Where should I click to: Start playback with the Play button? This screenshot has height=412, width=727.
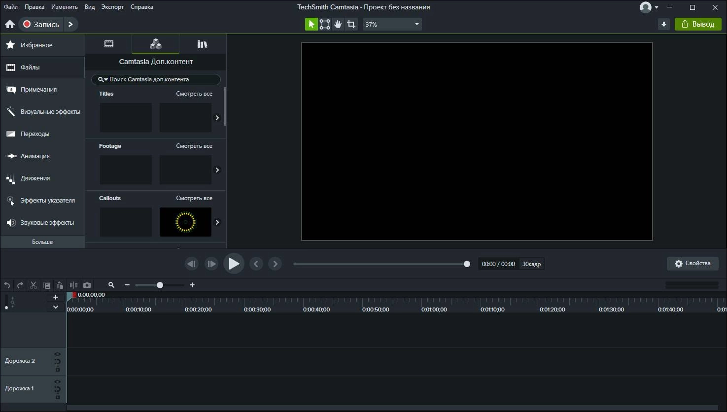click(x=234, y=264)
